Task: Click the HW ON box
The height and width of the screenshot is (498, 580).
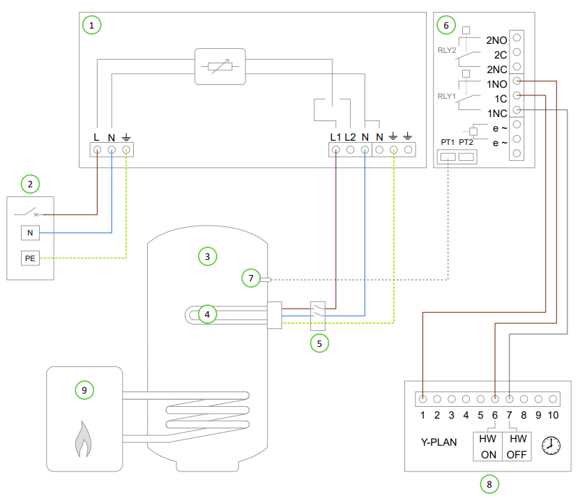Action: (x=487, y=446)
